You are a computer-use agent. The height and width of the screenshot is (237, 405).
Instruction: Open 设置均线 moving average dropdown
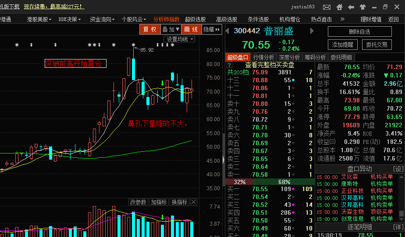(x=179, y=39)
